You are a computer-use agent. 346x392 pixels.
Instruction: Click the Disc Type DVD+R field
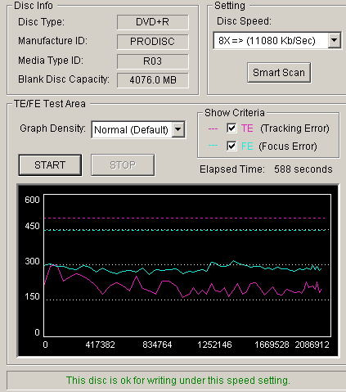(x=153, y=22)
